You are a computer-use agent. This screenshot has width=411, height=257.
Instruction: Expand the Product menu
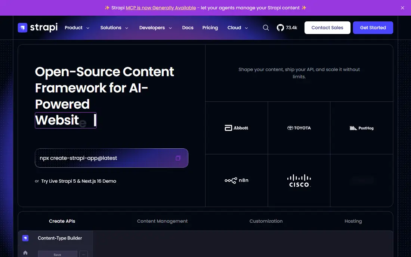tap(77, 28)
